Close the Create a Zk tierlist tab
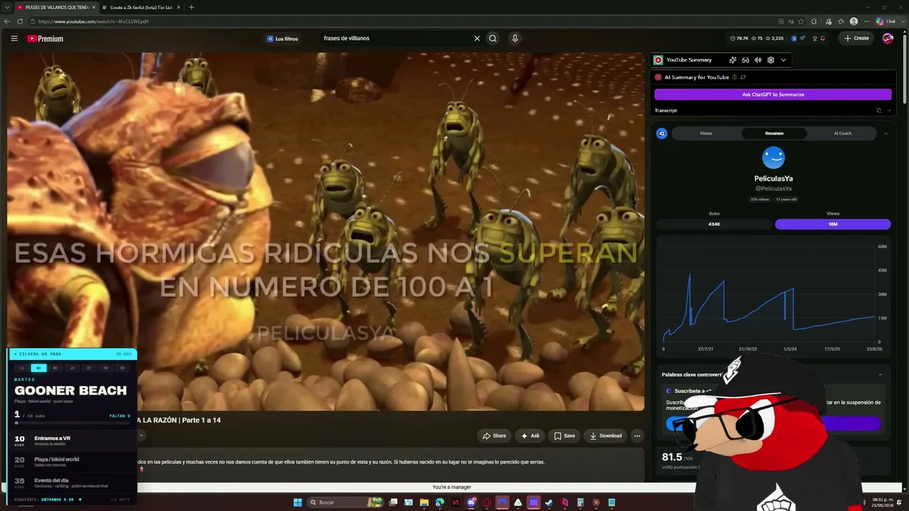The image size is (909, 511). click(179, 7)
